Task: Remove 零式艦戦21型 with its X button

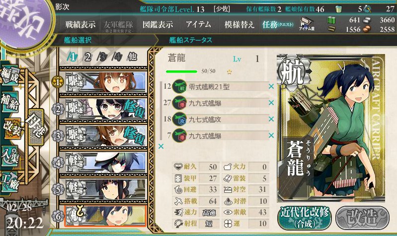Action: [271, 86]
